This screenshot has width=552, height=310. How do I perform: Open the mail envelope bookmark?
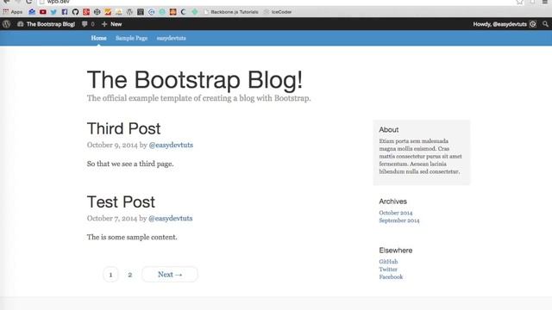pos(32,12)
